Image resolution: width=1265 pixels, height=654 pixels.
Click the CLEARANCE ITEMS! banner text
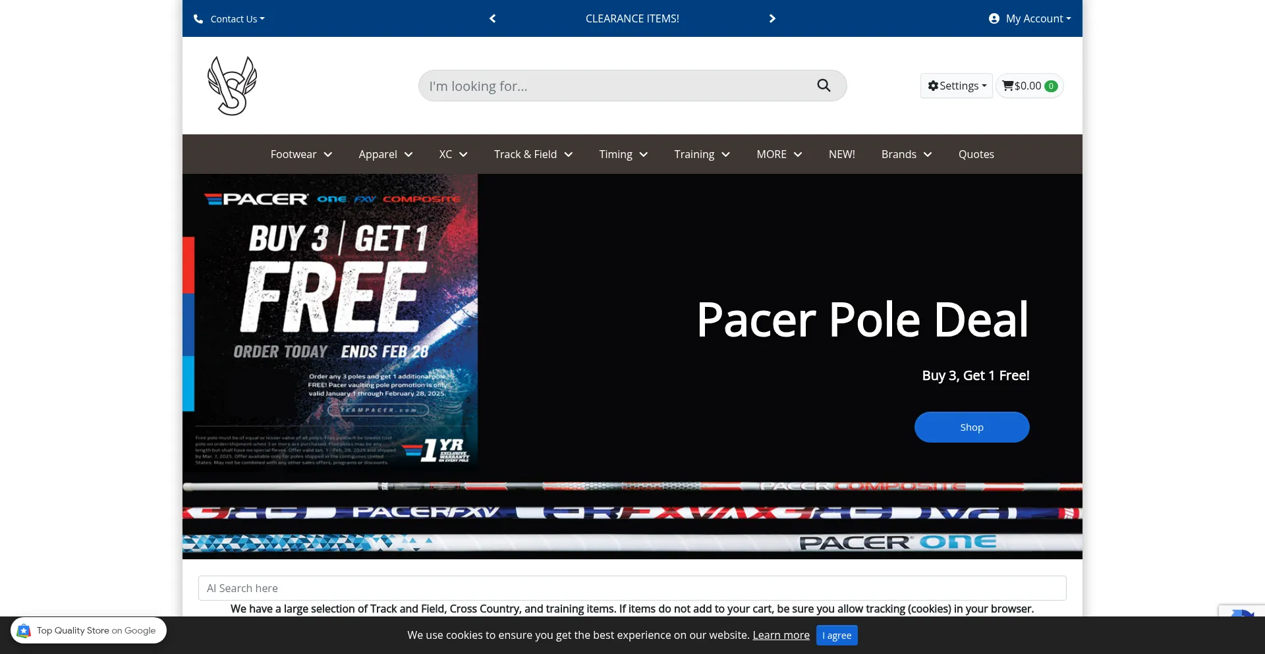632,18
